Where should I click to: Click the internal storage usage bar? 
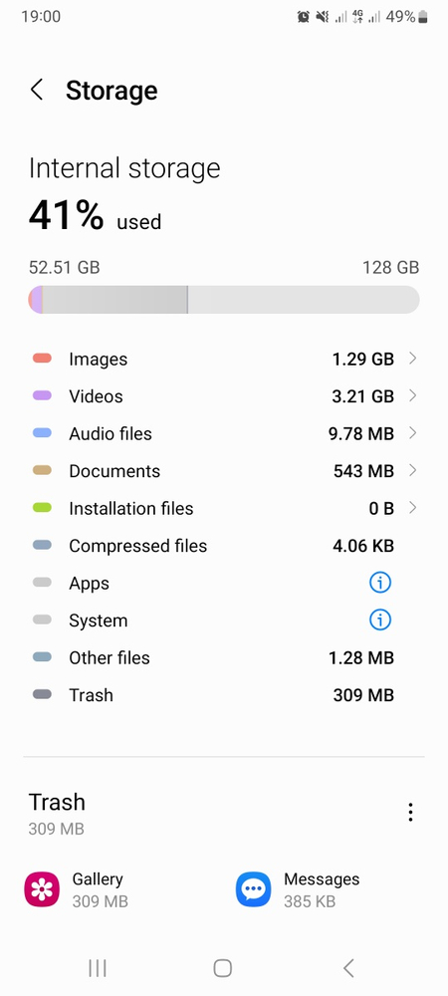pos(224,299)
